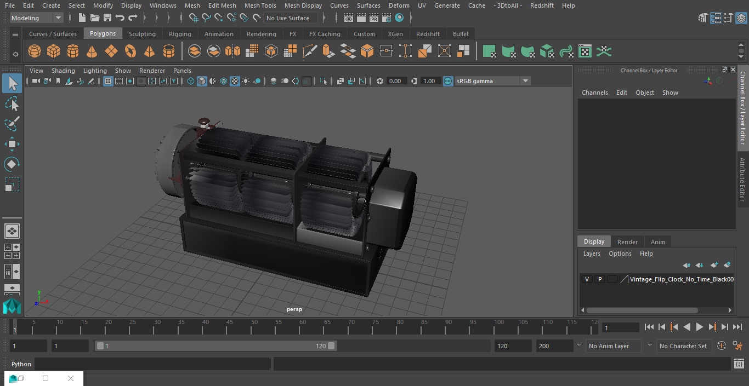Click the shelf settings gear icon
The height and width of the screenshot is (386, 749).
[15, 54]
